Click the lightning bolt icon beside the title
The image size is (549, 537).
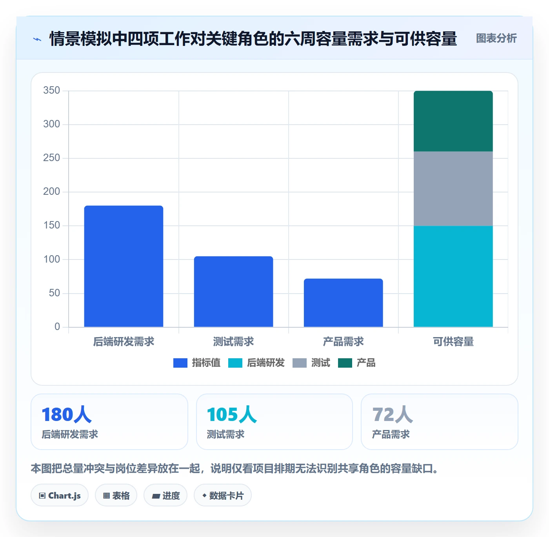point(37,39)
